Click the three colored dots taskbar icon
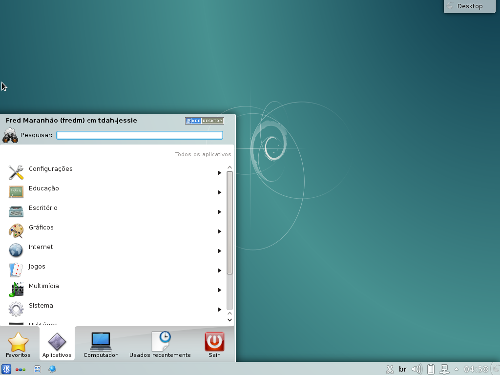Screen dimensions: 500x375 [x=21, y=370]
